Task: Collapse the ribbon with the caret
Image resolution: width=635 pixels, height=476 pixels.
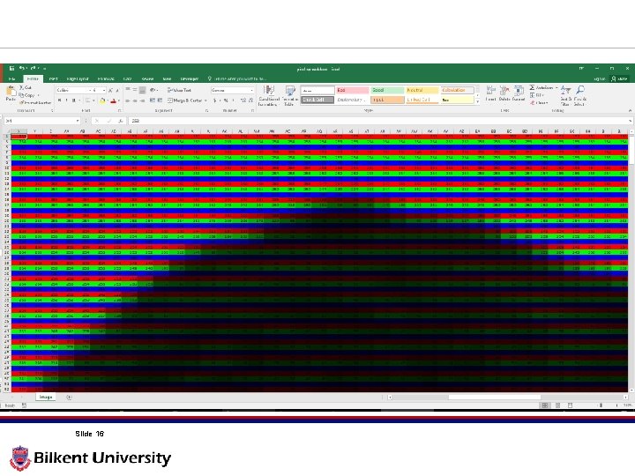Action: (x=630, y=110)
